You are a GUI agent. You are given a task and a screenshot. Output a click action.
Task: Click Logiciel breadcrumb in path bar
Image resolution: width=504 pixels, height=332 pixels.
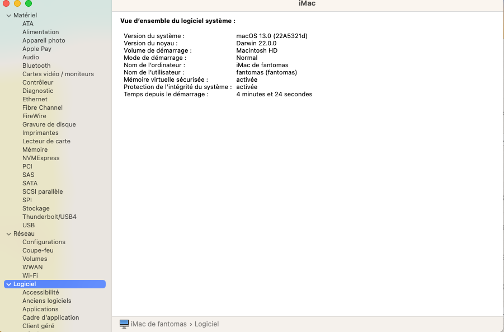click(x=206, y=324)
